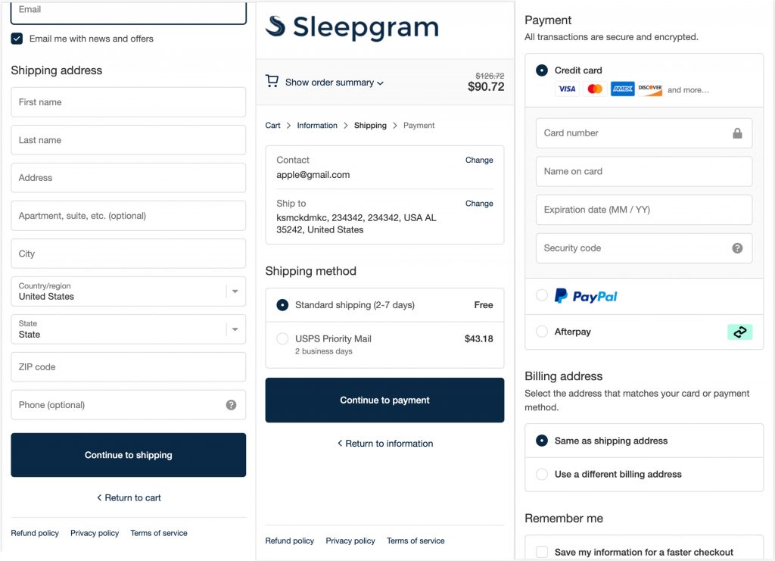Click the American Express card icon
Viewport: 775px width, 561px height.
pyautogui.click(x=622, y=89)
